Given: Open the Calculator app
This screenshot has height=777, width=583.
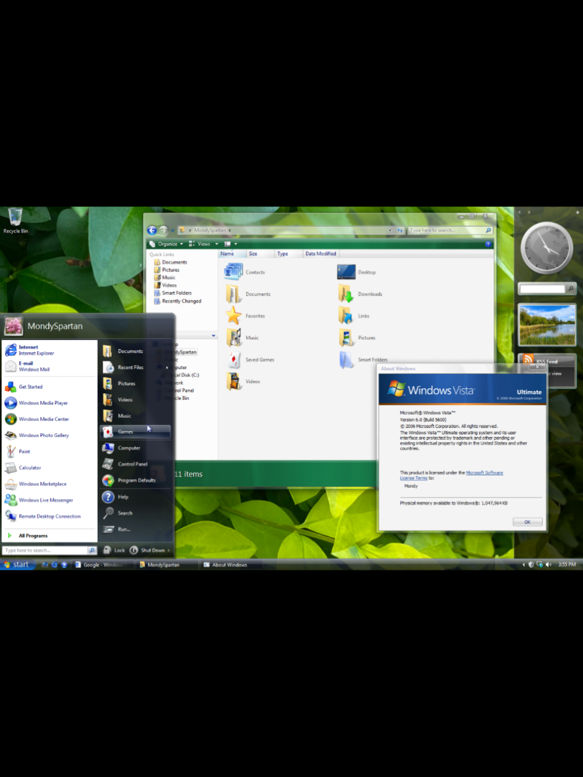Looking at the screenshot, I should (x=50, y=467).
